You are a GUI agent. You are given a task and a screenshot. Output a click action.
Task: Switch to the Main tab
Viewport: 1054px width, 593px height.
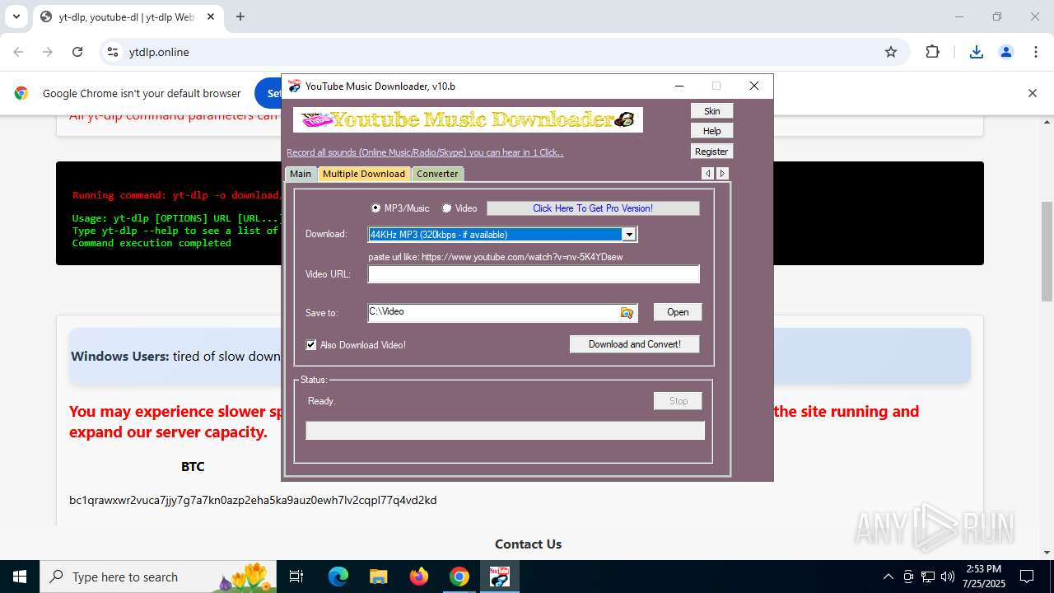pos(301,174)
